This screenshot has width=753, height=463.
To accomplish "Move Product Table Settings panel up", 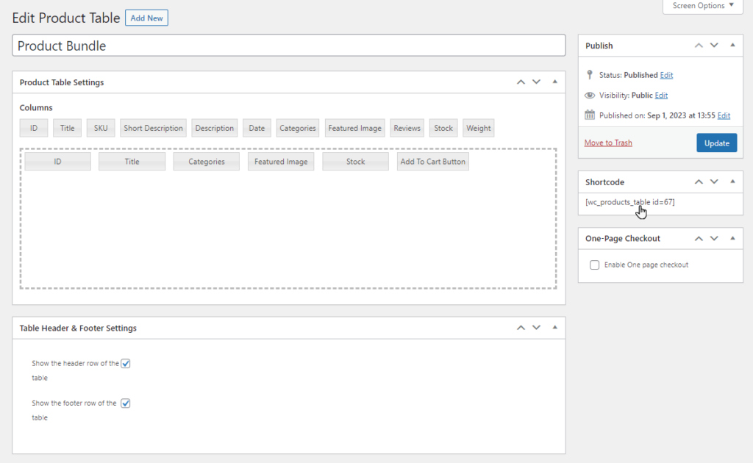I will (521, 82).
